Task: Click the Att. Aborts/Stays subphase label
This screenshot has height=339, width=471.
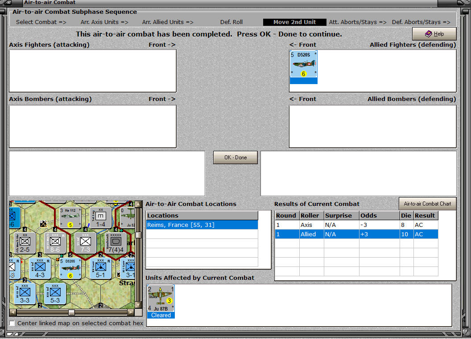Action: coord(357,22)
